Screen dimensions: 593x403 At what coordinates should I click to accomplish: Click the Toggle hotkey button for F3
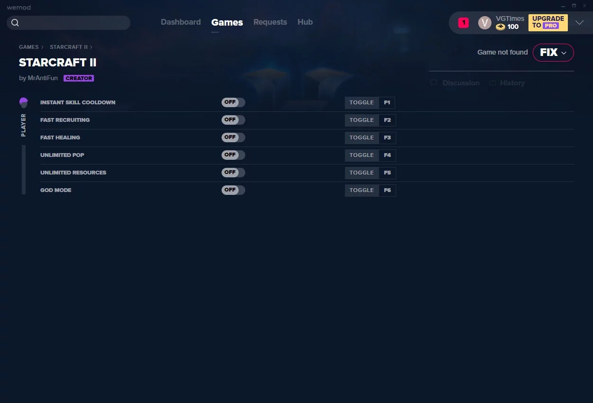coord(361,138)
